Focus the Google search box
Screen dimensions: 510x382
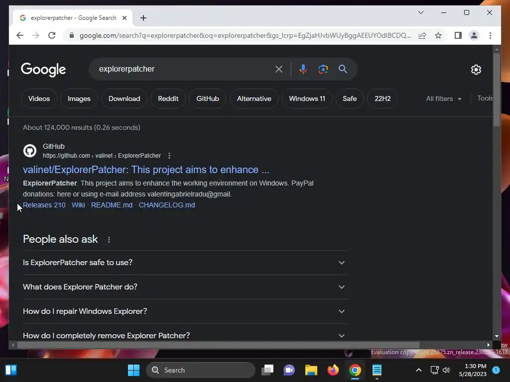[185, 69]
